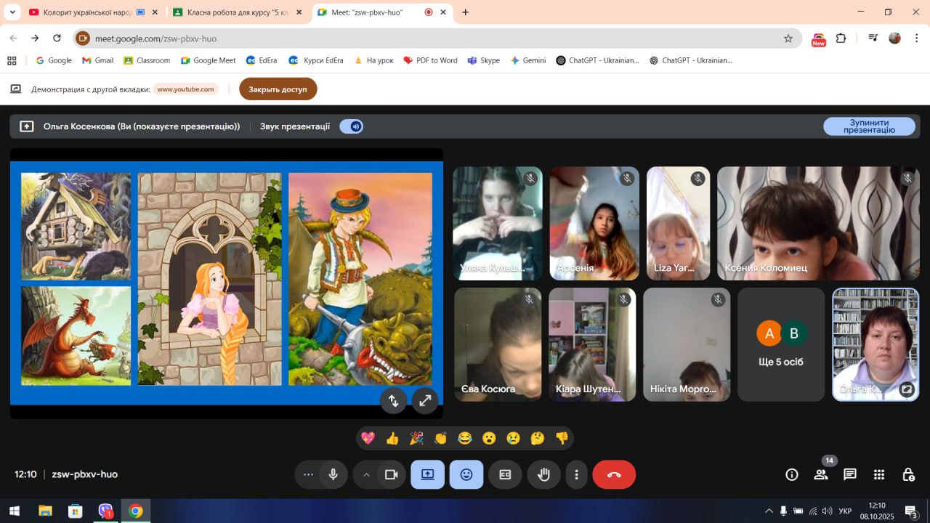The width and height of the screenshot is (930, 523).
Task: Open meeting details info icon
Action: pyautogui.click(x=792, y=474)
